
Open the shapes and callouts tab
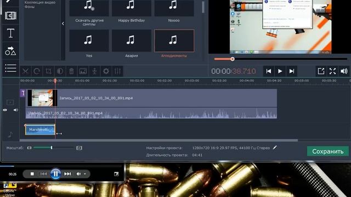[x=10, y=51]
